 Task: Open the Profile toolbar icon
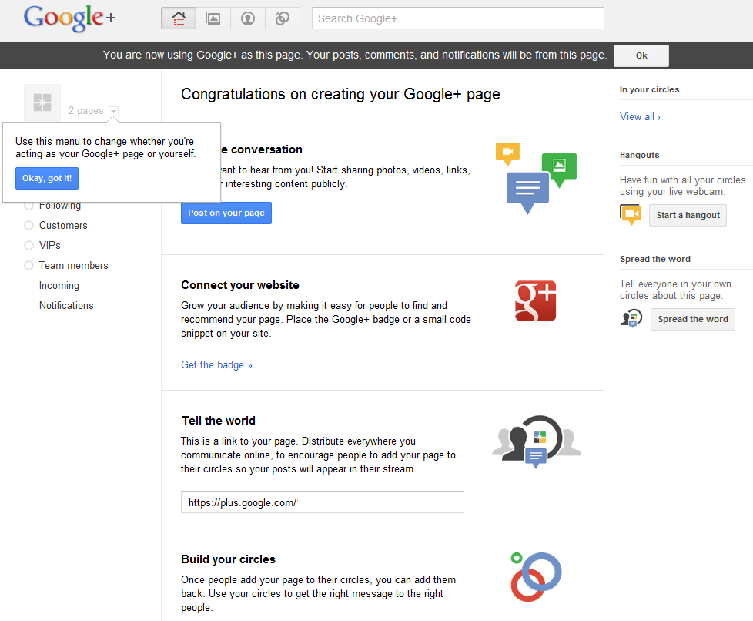coord(248,18)
